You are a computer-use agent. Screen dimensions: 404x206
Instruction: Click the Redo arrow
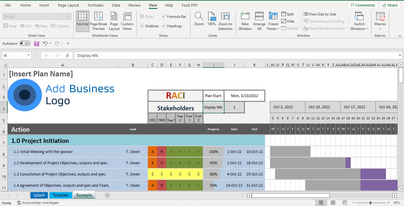click(56, 44)
